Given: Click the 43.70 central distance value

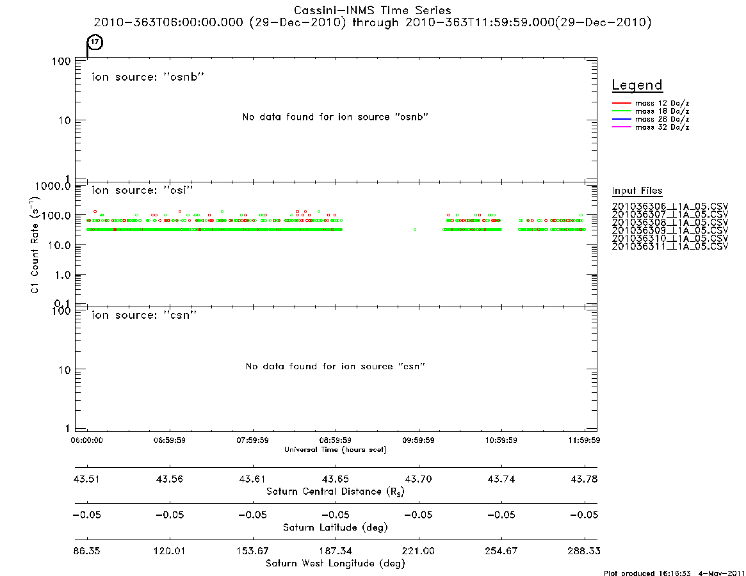Looking at the screenshot, I should (x=418, y=479).
